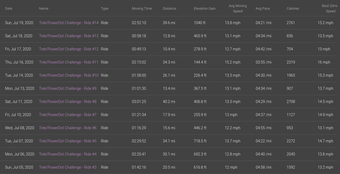This screenshot has height=174, width=340.
Task: Select date cell Mon, Jul 06, 2020
Action: click(20, 154)
